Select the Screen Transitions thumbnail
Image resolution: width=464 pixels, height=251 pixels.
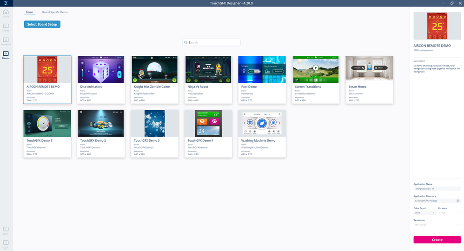pos(316,69)
